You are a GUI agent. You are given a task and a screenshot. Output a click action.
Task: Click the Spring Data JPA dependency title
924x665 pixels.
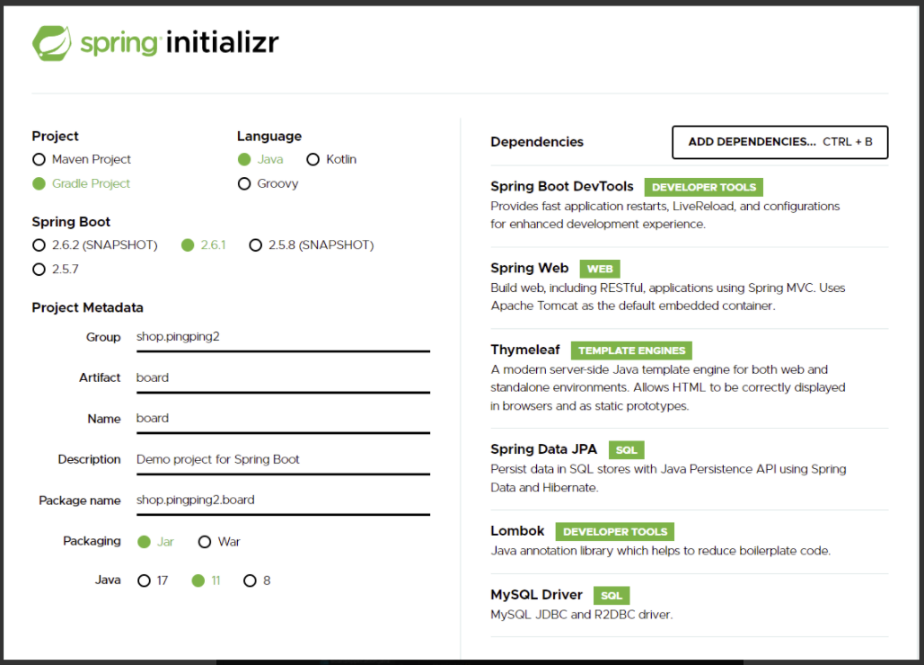[x=543, y=449]
